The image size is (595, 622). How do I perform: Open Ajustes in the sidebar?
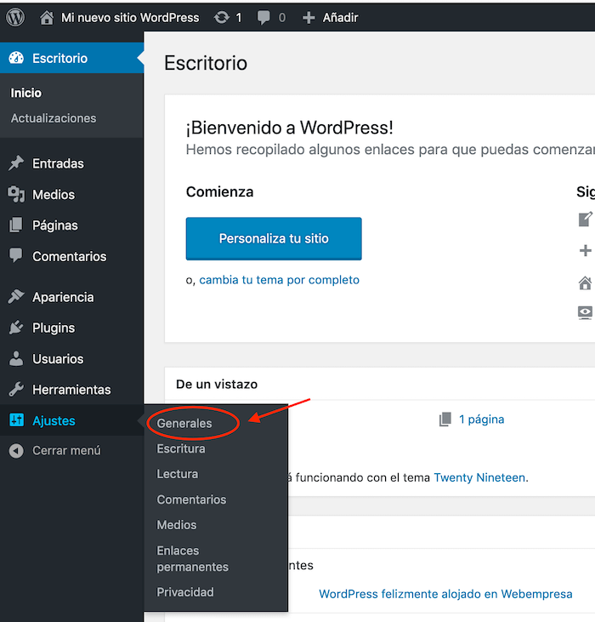[54, 420]
